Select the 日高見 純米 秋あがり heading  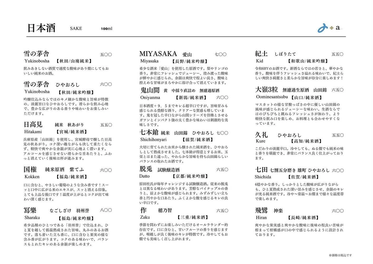[x=54, y=124]
